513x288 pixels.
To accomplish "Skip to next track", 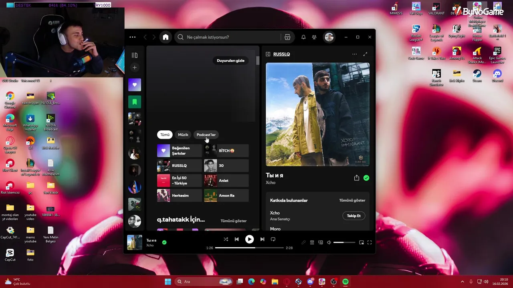I will (262, 239).
